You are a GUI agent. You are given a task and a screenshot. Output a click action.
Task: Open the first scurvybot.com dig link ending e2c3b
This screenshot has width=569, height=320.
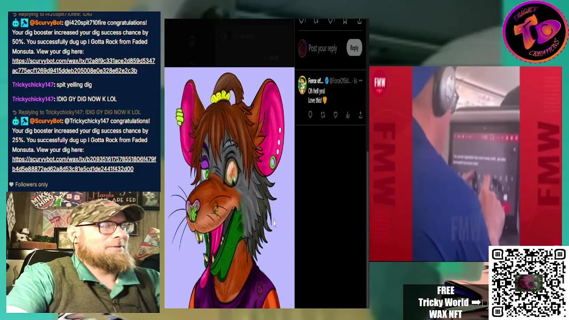[84, 66]
